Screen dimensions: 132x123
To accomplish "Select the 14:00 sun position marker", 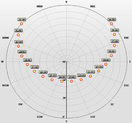I will [x=62, y=81].
